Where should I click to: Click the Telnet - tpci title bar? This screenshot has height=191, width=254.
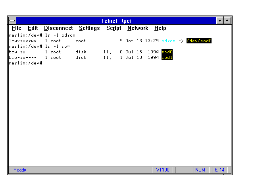click(x=116, y=20)
